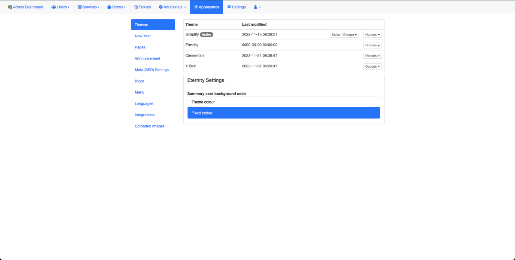Select the Fixed colour option

[284, 113]
